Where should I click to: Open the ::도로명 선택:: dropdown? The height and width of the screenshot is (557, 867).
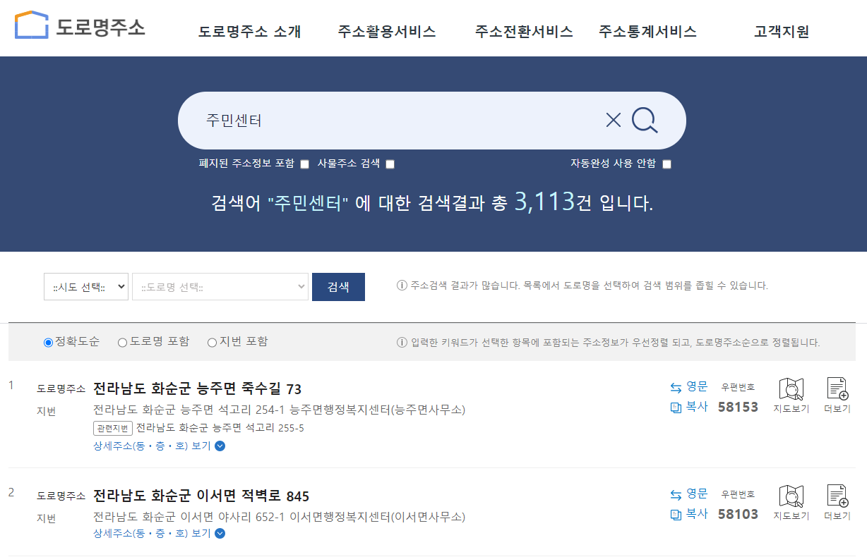tap(220, 286)
